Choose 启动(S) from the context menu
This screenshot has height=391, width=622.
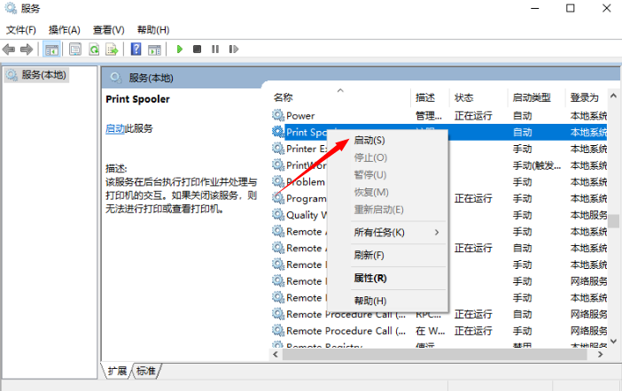(x=388, y=141)
